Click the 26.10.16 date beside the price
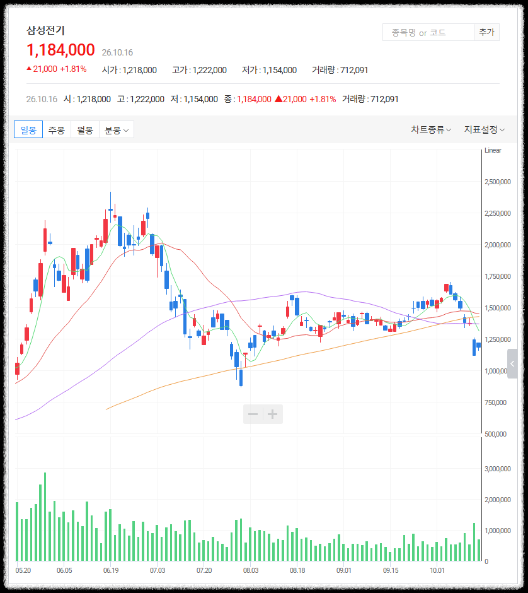 click(x=117, y=52)
